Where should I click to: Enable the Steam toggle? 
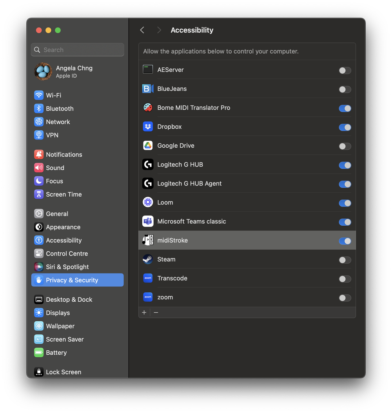(x=345, y=260)
